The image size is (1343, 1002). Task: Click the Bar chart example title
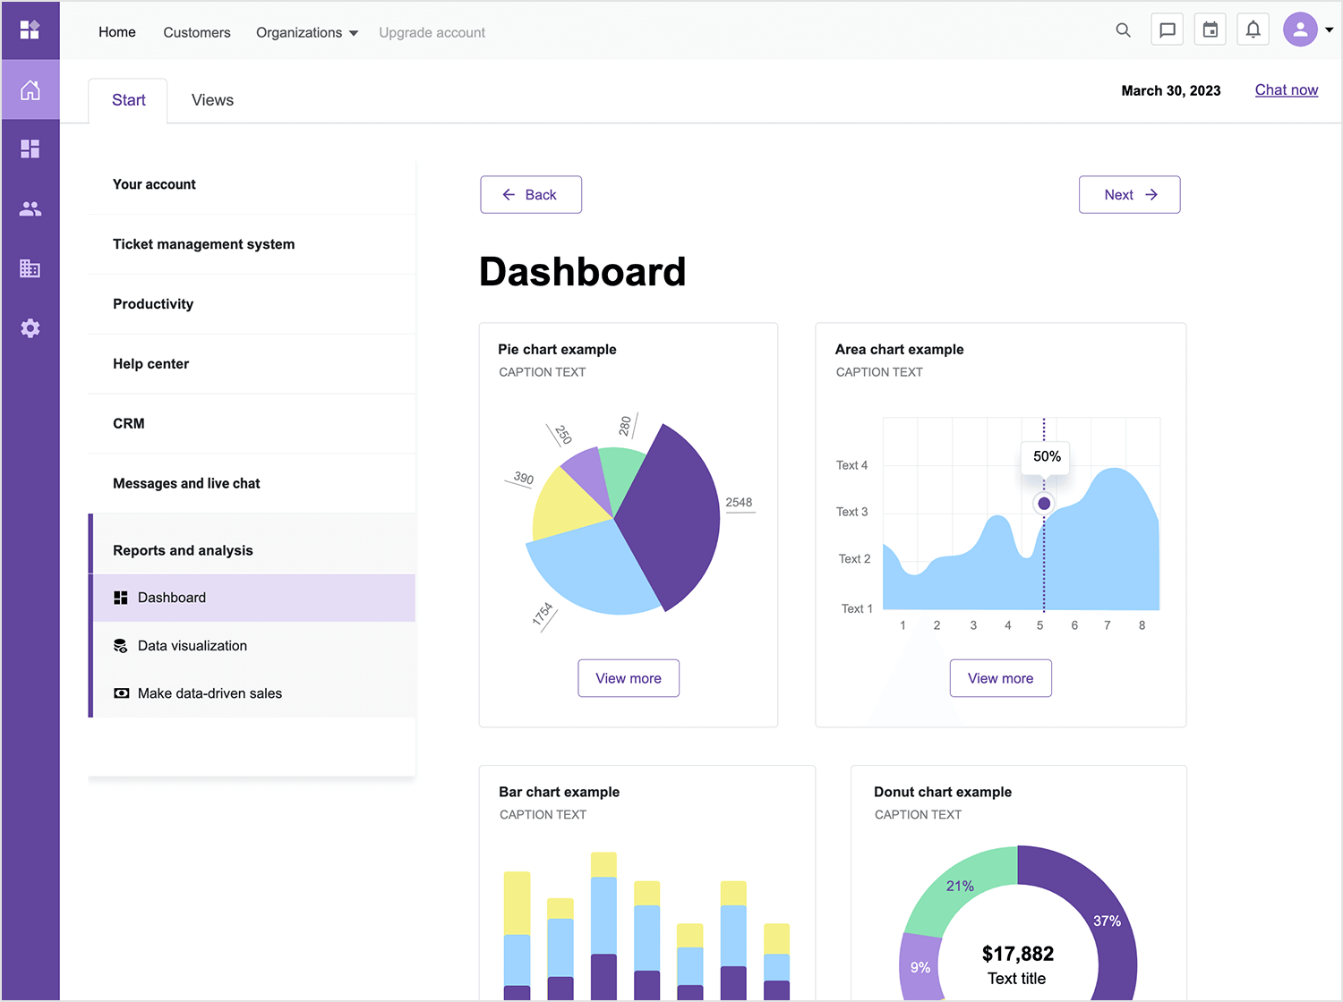(560, 793)
